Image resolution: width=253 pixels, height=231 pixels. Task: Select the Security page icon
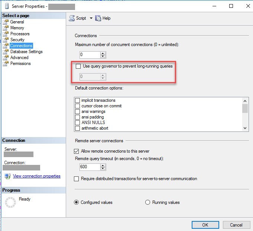click(6, 40)
